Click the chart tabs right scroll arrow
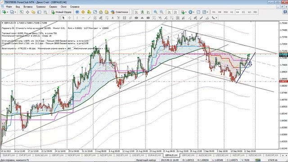The image size is (288, 162). [x=286, y=155]
